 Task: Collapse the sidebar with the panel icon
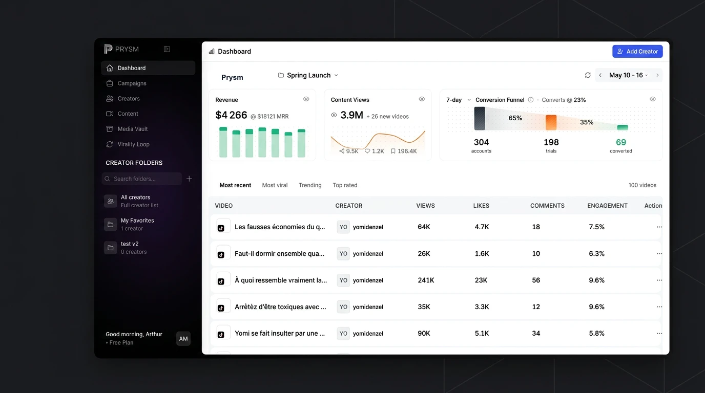pyautogui.click(x=167, y=49)
